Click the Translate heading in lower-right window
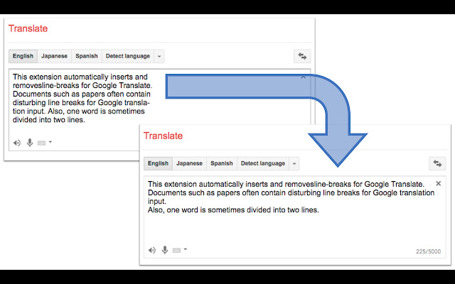This screenshot has width=455, height=284. [163, 136]
